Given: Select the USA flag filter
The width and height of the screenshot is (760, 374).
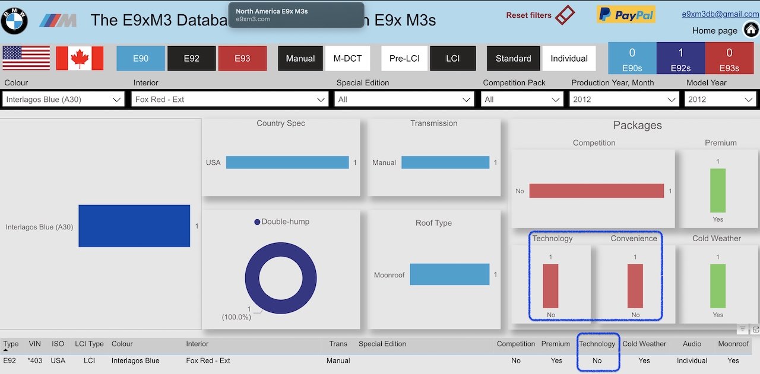Looking at the screenshot, I should [x=26, y=58].
